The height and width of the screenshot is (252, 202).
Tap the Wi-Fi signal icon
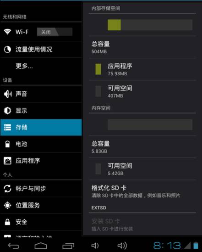tap(7, 32)
